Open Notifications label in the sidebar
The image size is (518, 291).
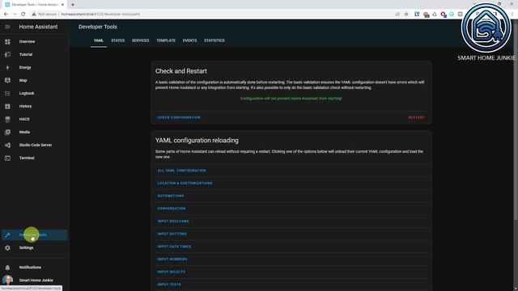[x=30, y=268]
